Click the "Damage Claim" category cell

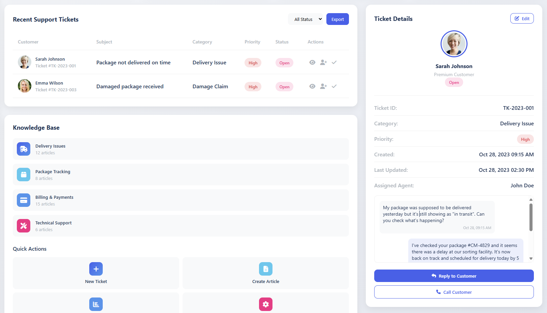(x=210, y=86)
